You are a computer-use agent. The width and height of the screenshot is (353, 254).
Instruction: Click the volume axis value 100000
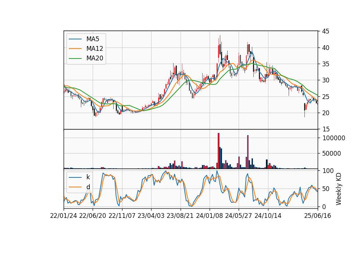334,138
